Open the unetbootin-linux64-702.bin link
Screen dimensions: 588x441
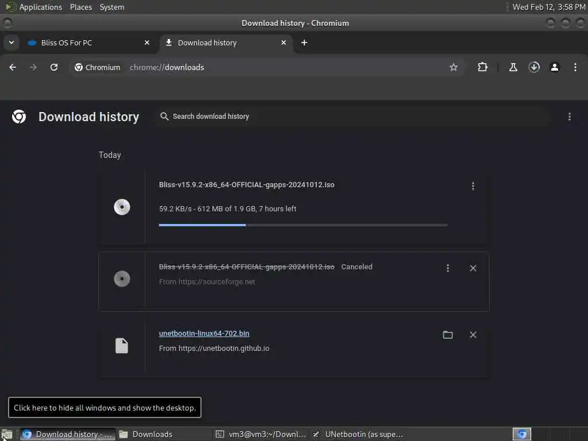tap(204, 334)
